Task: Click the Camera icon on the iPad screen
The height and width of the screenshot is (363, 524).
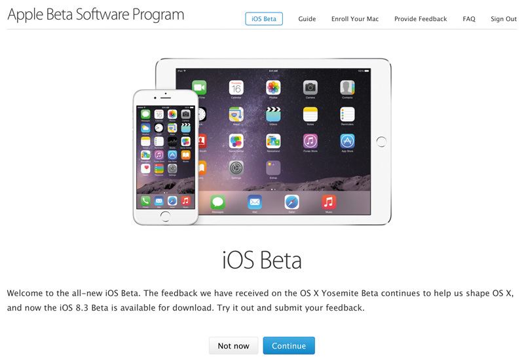Action: (x=310, y=88)
